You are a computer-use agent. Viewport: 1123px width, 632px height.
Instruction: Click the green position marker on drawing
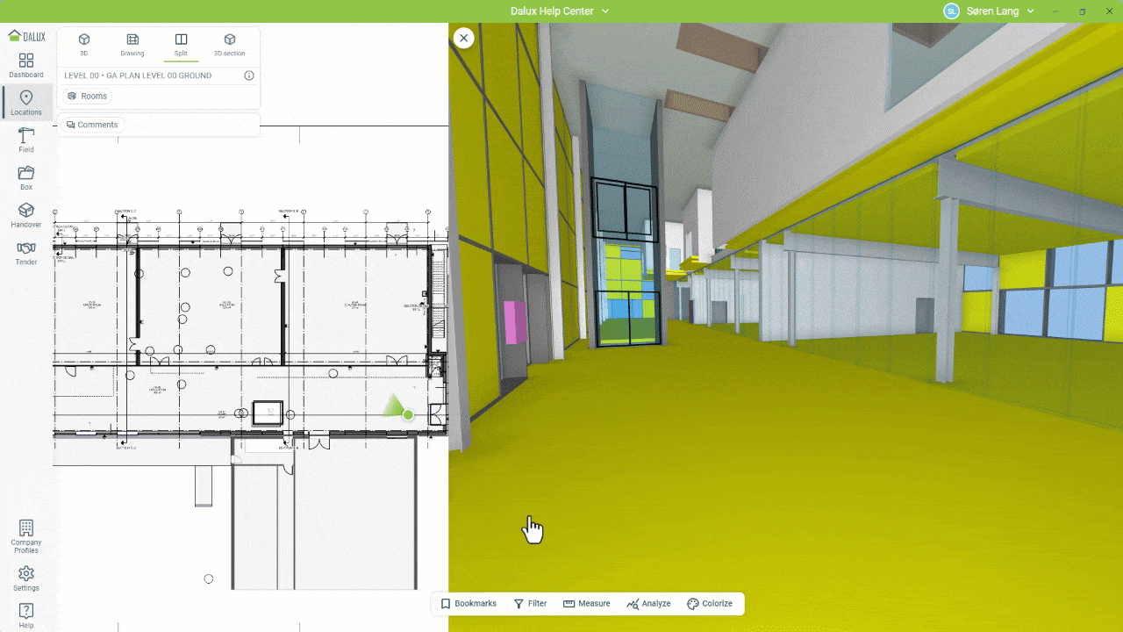pyautogui.click(x=408, y=414)
